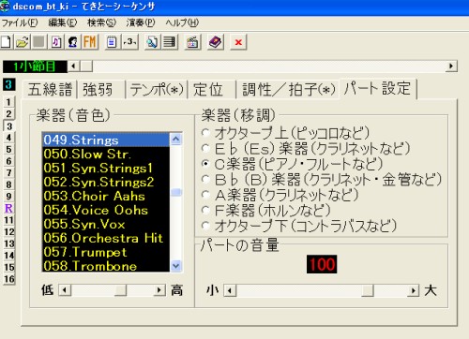Open the 検索(S) menu
Screen dimensions: 469x339
(101, 22)
